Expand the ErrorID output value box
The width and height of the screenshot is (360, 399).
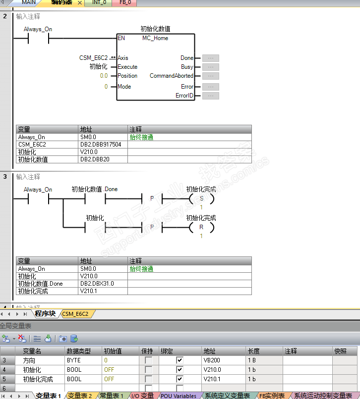(x=211, y=96)
